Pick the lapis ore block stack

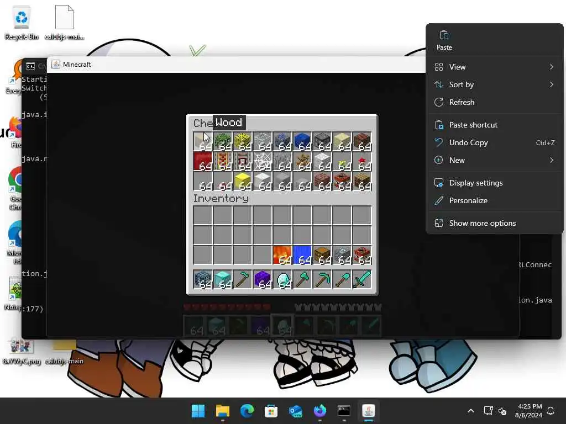pos(282,141)
